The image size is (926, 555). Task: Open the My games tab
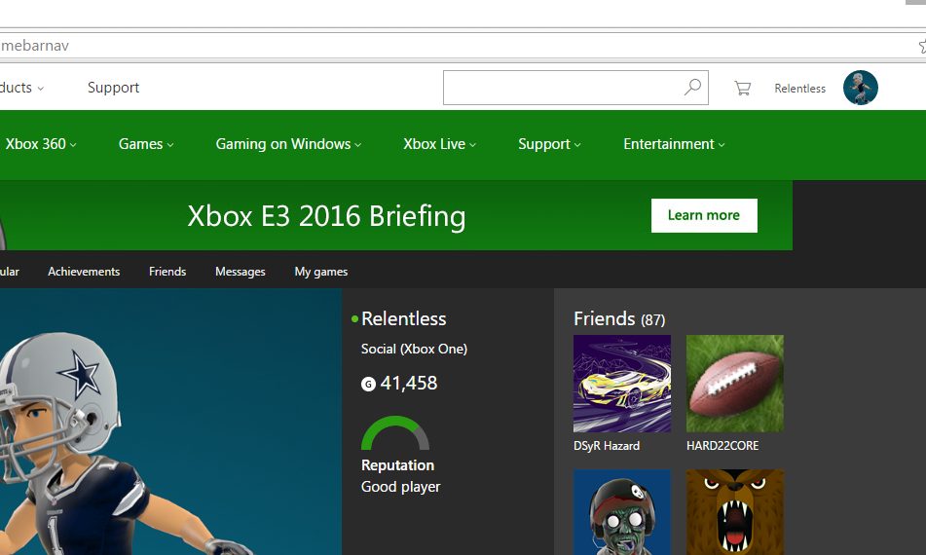click(320, 272)
